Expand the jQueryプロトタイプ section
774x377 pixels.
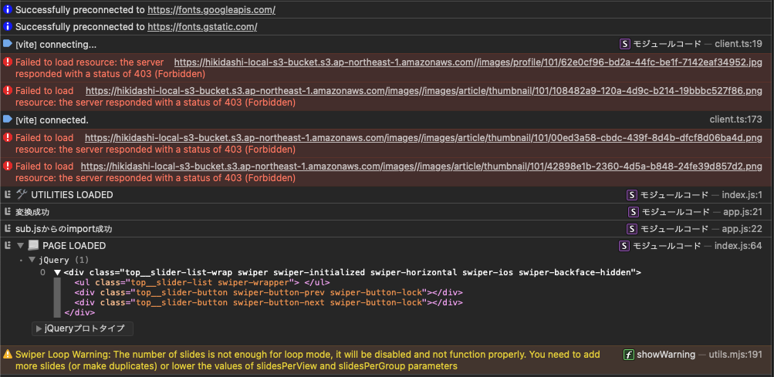[x=39, y=329]
